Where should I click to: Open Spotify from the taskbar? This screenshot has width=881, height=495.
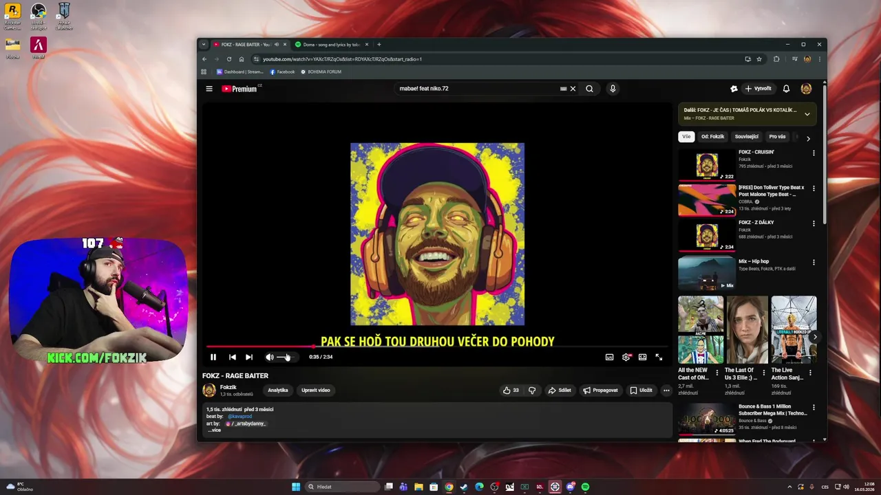[x=585, y=487]
